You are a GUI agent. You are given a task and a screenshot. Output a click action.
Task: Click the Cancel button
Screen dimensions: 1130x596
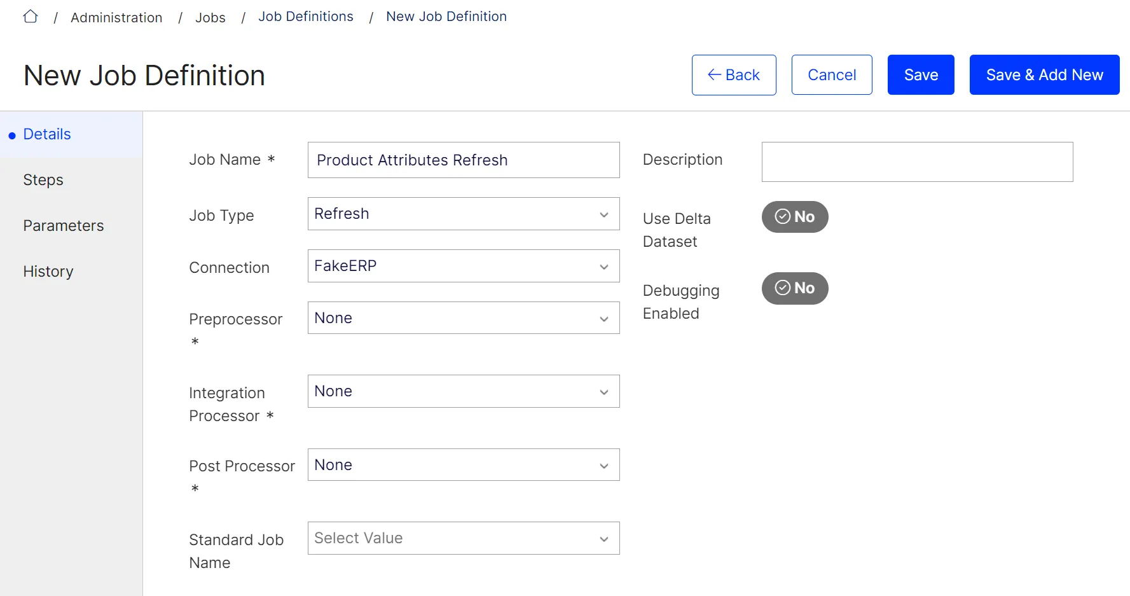[832, 75]
